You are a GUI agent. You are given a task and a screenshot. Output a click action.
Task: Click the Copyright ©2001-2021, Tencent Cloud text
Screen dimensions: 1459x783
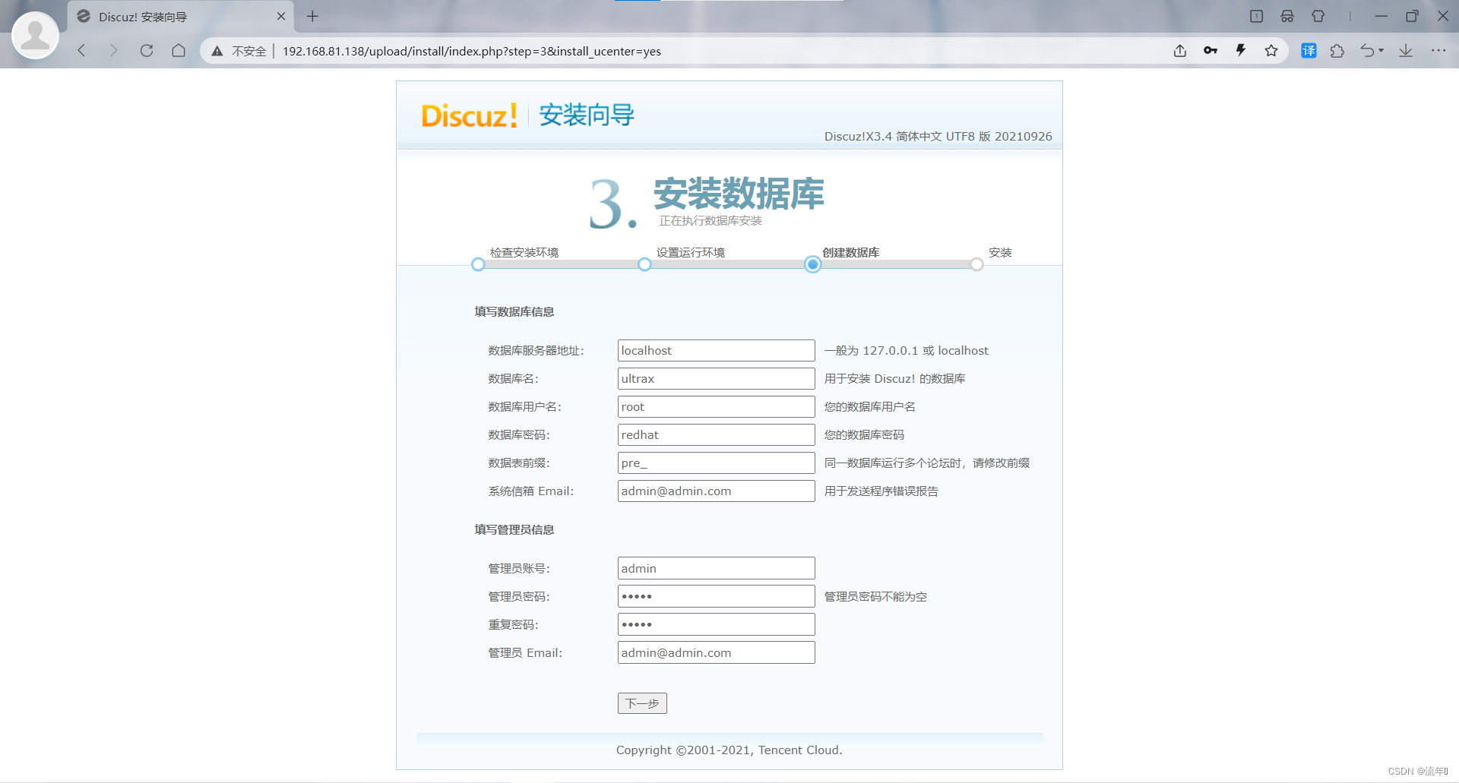click(x=729, y=750)
